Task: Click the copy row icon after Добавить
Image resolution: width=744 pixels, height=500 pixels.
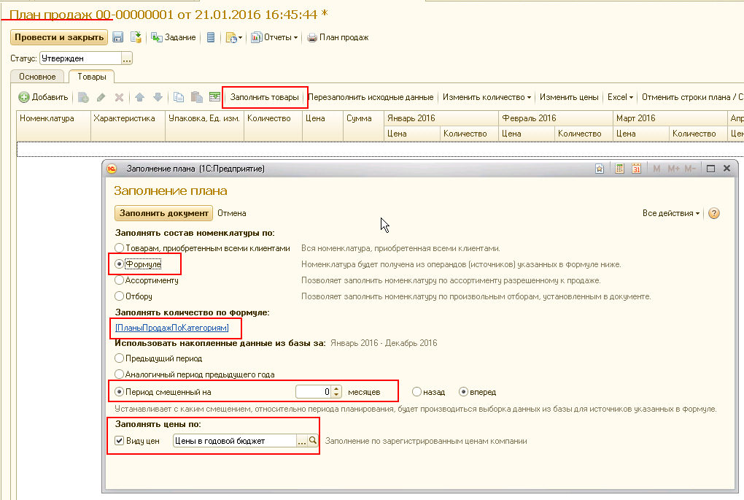Action: [83, 97]
